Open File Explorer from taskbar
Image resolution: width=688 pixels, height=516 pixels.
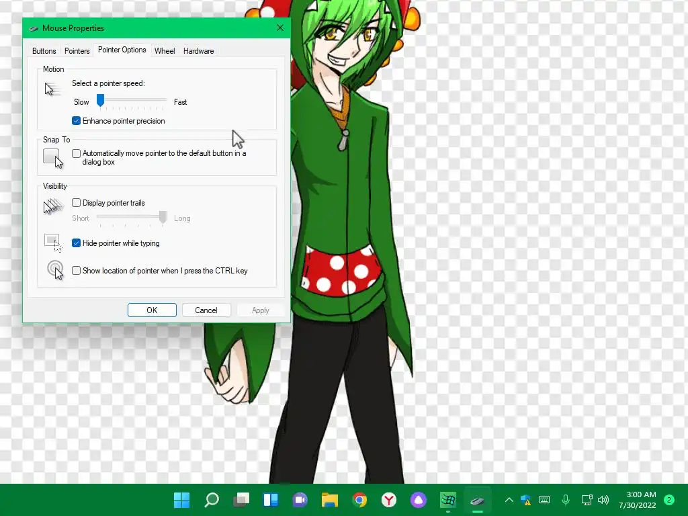pos(329,500)
